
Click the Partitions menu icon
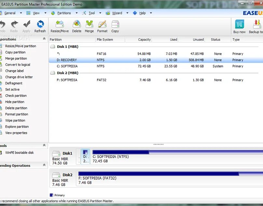coord(53,13)
